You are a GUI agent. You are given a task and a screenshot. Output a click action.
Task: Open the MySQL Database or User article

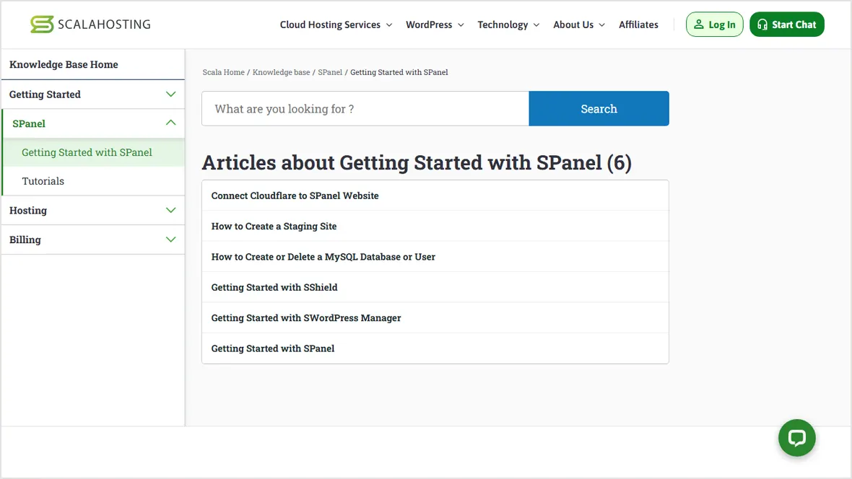(x=435, y=256)
